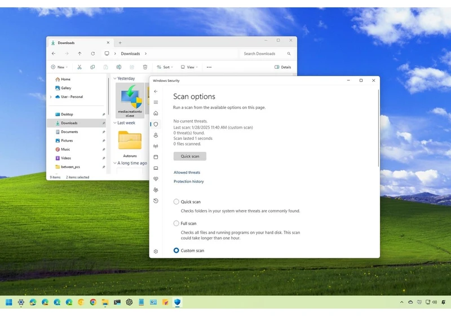Go up one folder in File Explorer
The image size is (451, 316).
[79, 54]
